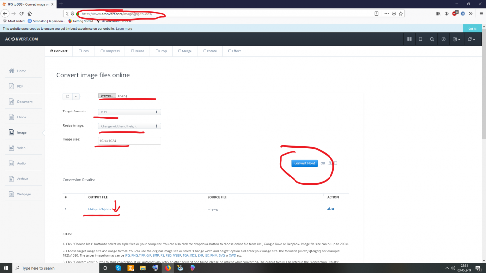Open Firefox library icon
Screen dimensions: 486x273
pyautogui.click(x=438, y=13)
